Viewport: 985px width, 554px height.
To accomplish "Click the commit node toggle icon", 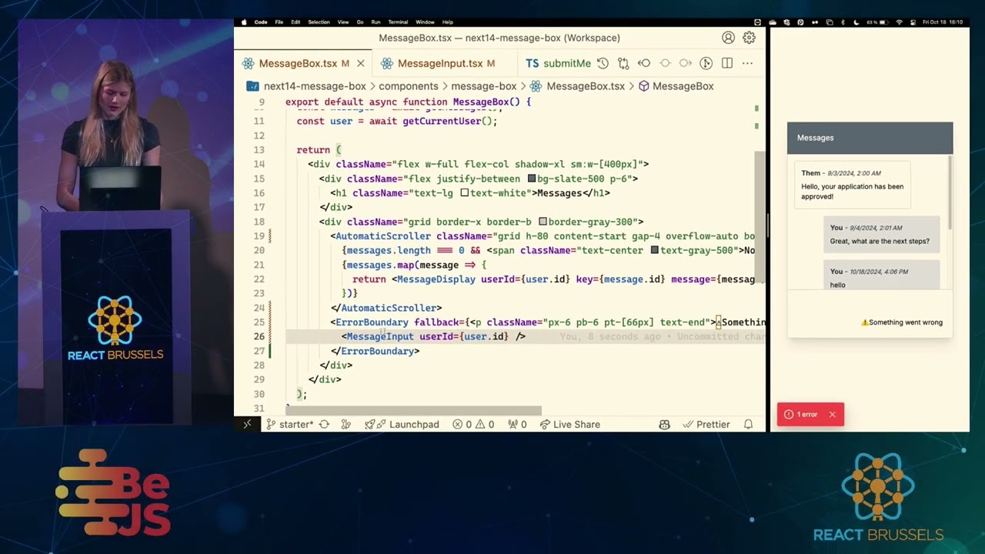I will pyautogui.click(x=665, y=63).
